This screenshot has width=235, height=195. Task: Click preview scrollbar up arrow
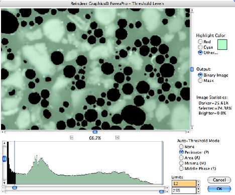coord(192,10)
